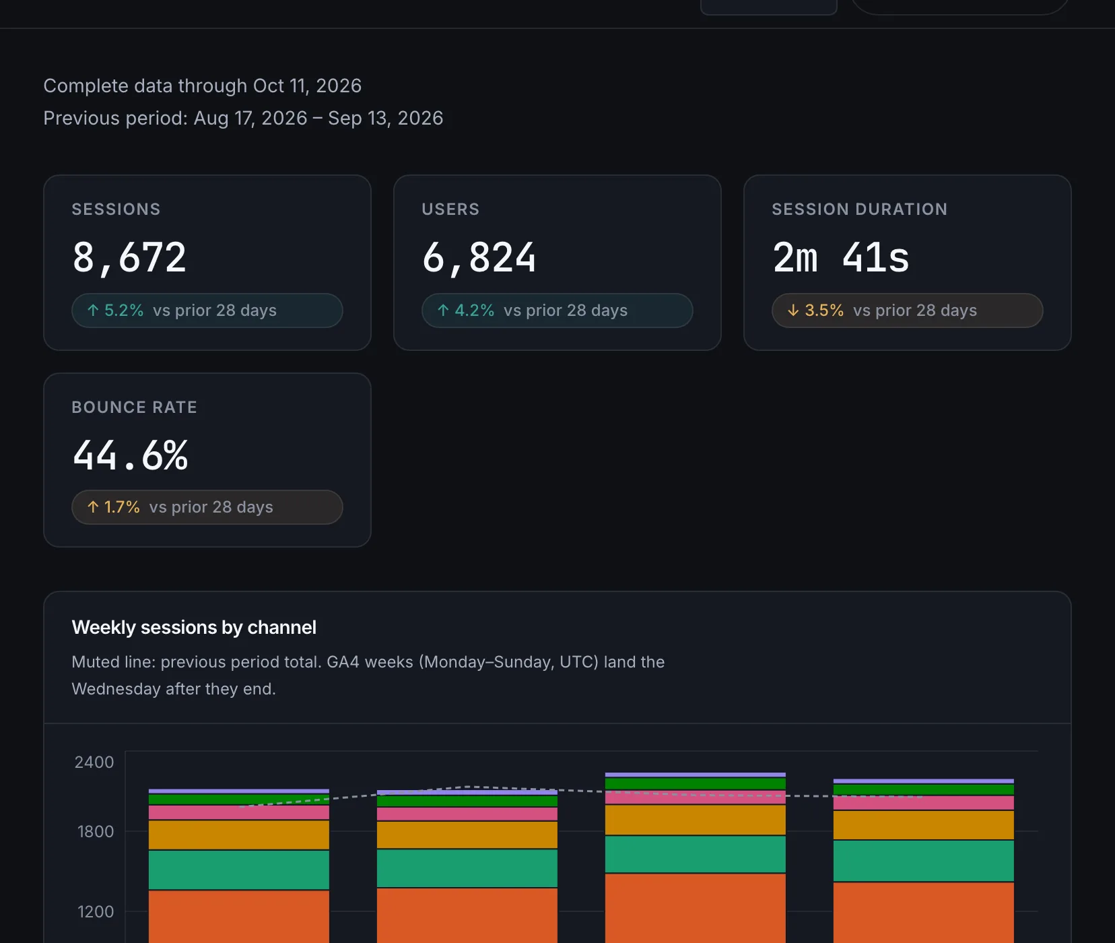This screenshot has height=943, width=1115.
Task: Click the first week's orange bar segment
Action: point(239,917)
